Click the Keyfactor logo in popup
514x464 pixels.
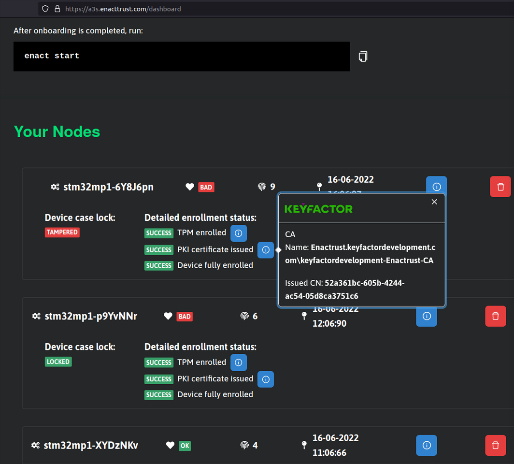318,209
